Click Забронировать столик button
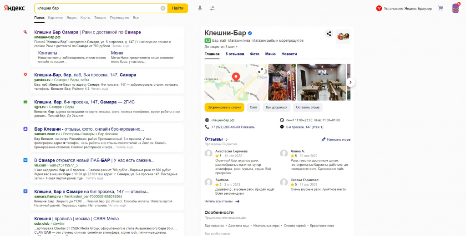This screenshot has width=466, height=236. tap(224, 107)
